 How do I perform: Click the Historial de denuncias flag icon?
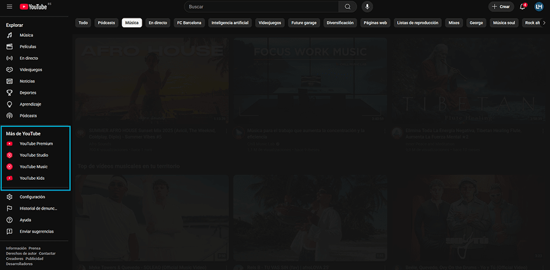coord(10,208)
